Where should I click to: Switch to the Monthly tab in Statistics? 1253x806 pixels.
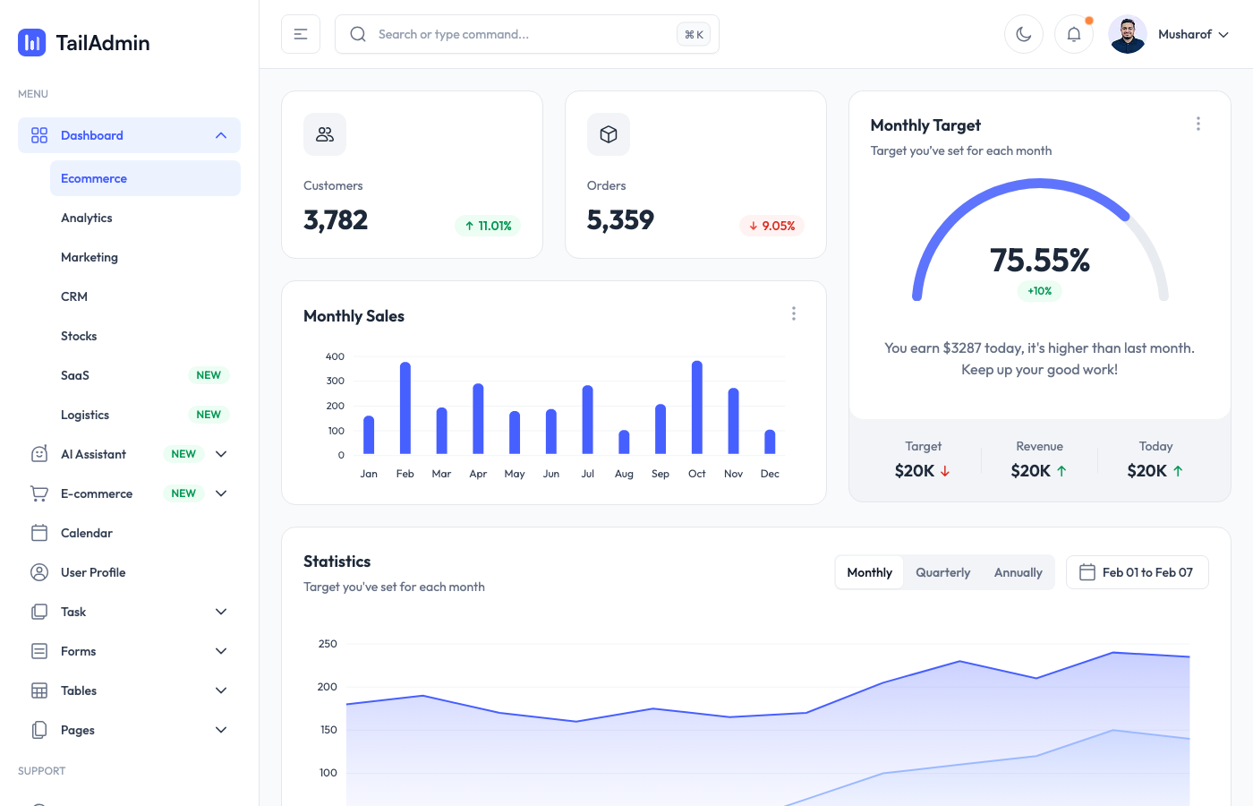(868, 572)
